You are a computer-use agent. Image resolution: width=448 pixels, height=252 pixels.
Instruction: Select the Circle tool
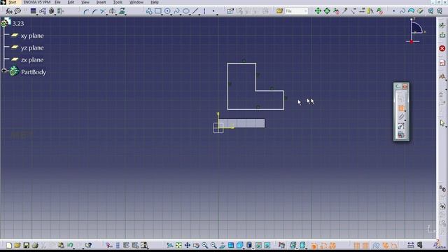click(167, 11)
